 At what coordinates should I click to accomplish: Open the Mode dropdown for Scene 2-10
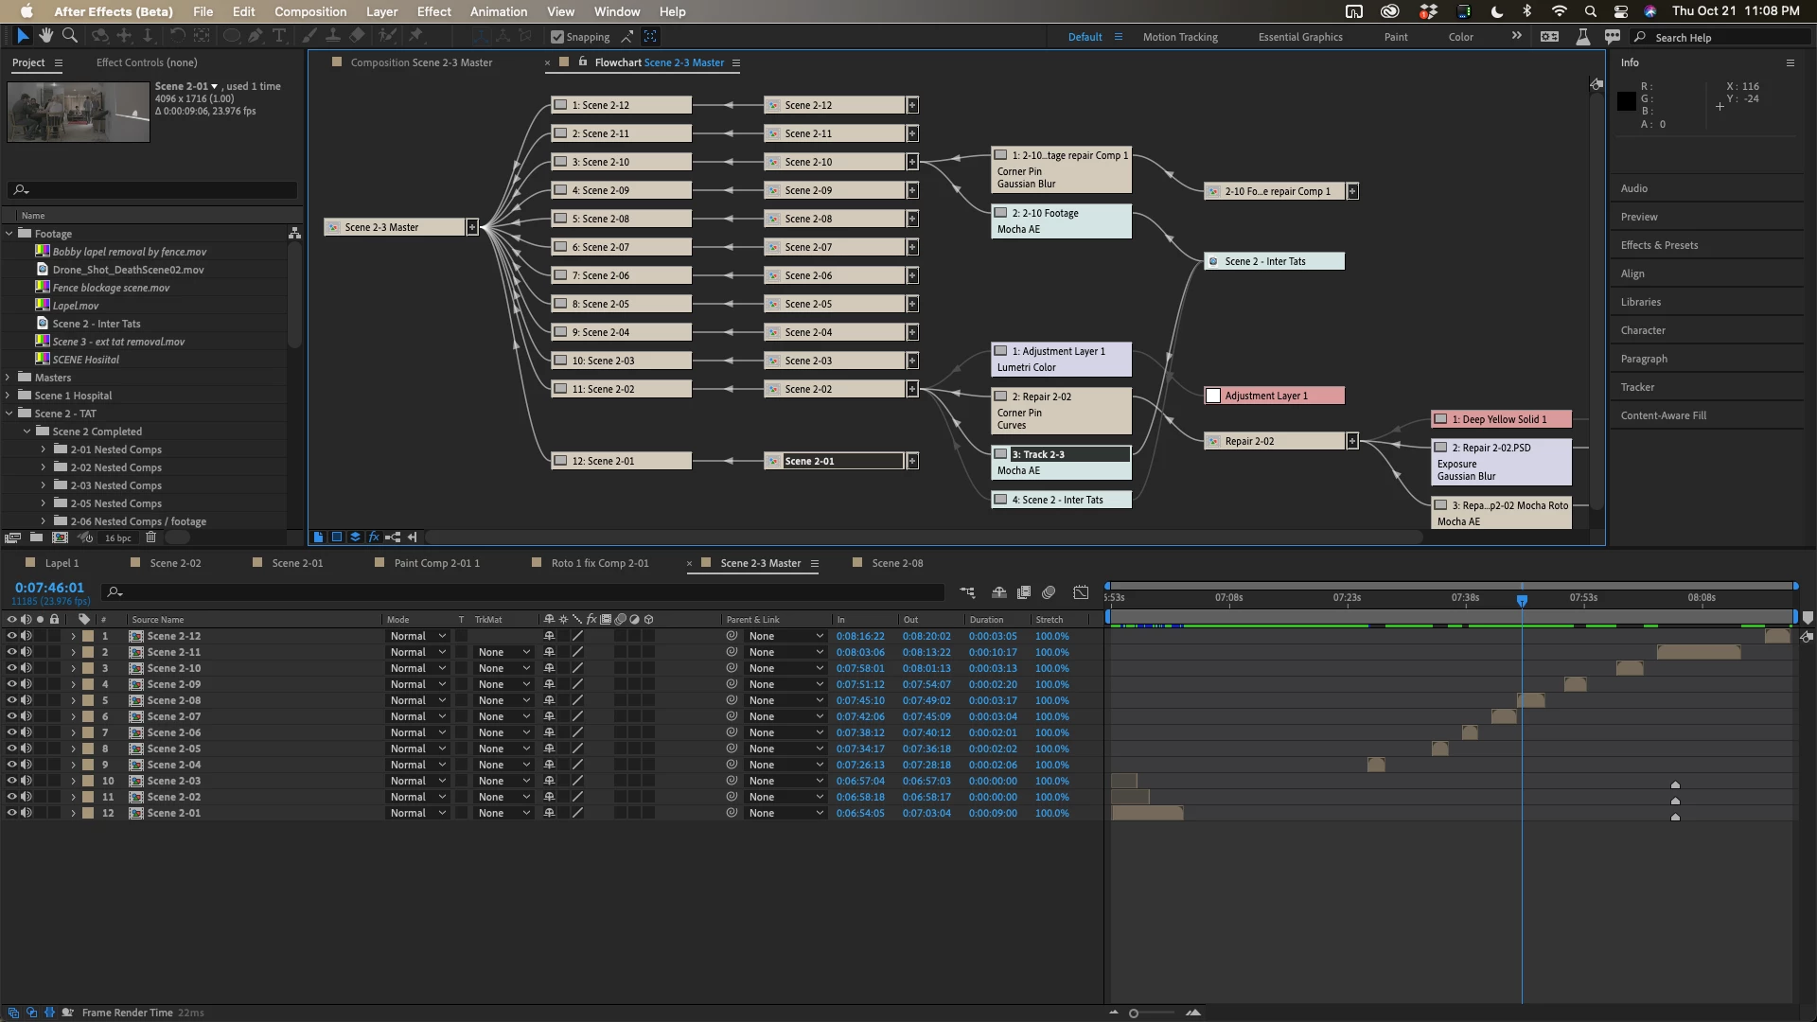(417, 668)
